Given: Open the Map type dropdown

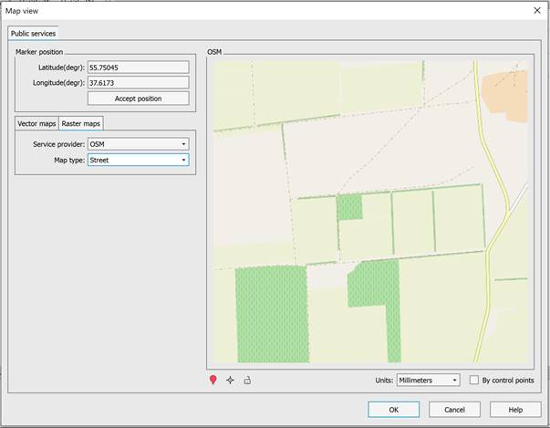Looking at the screenshot, I should 138,160.
